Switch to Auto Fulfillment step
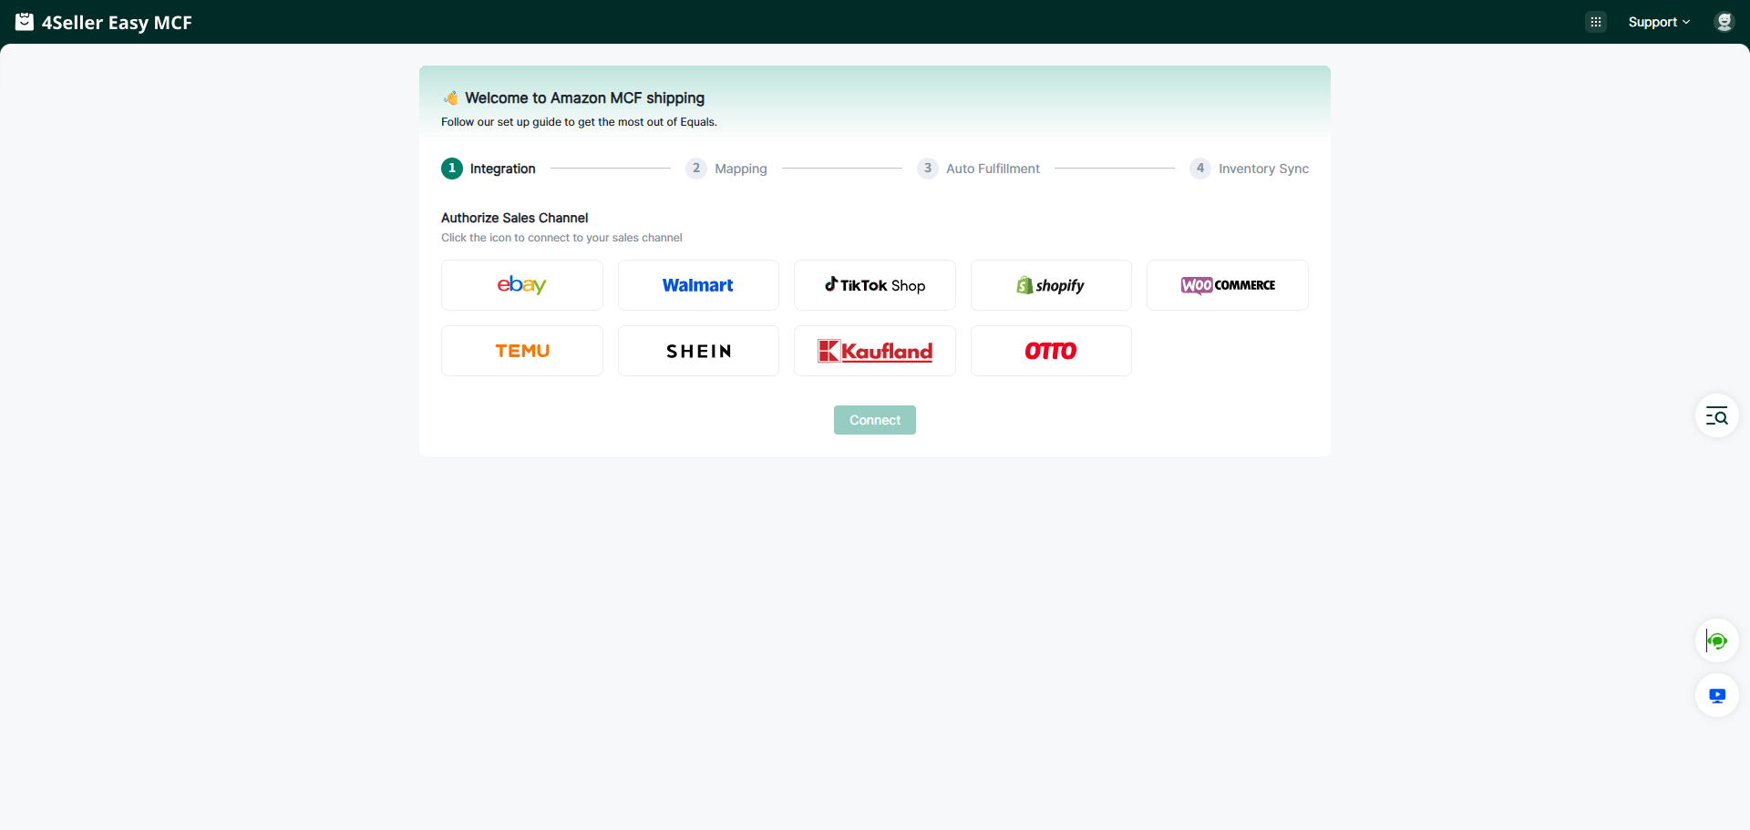This screenshot has width=1750, height=830. [979, 169]
